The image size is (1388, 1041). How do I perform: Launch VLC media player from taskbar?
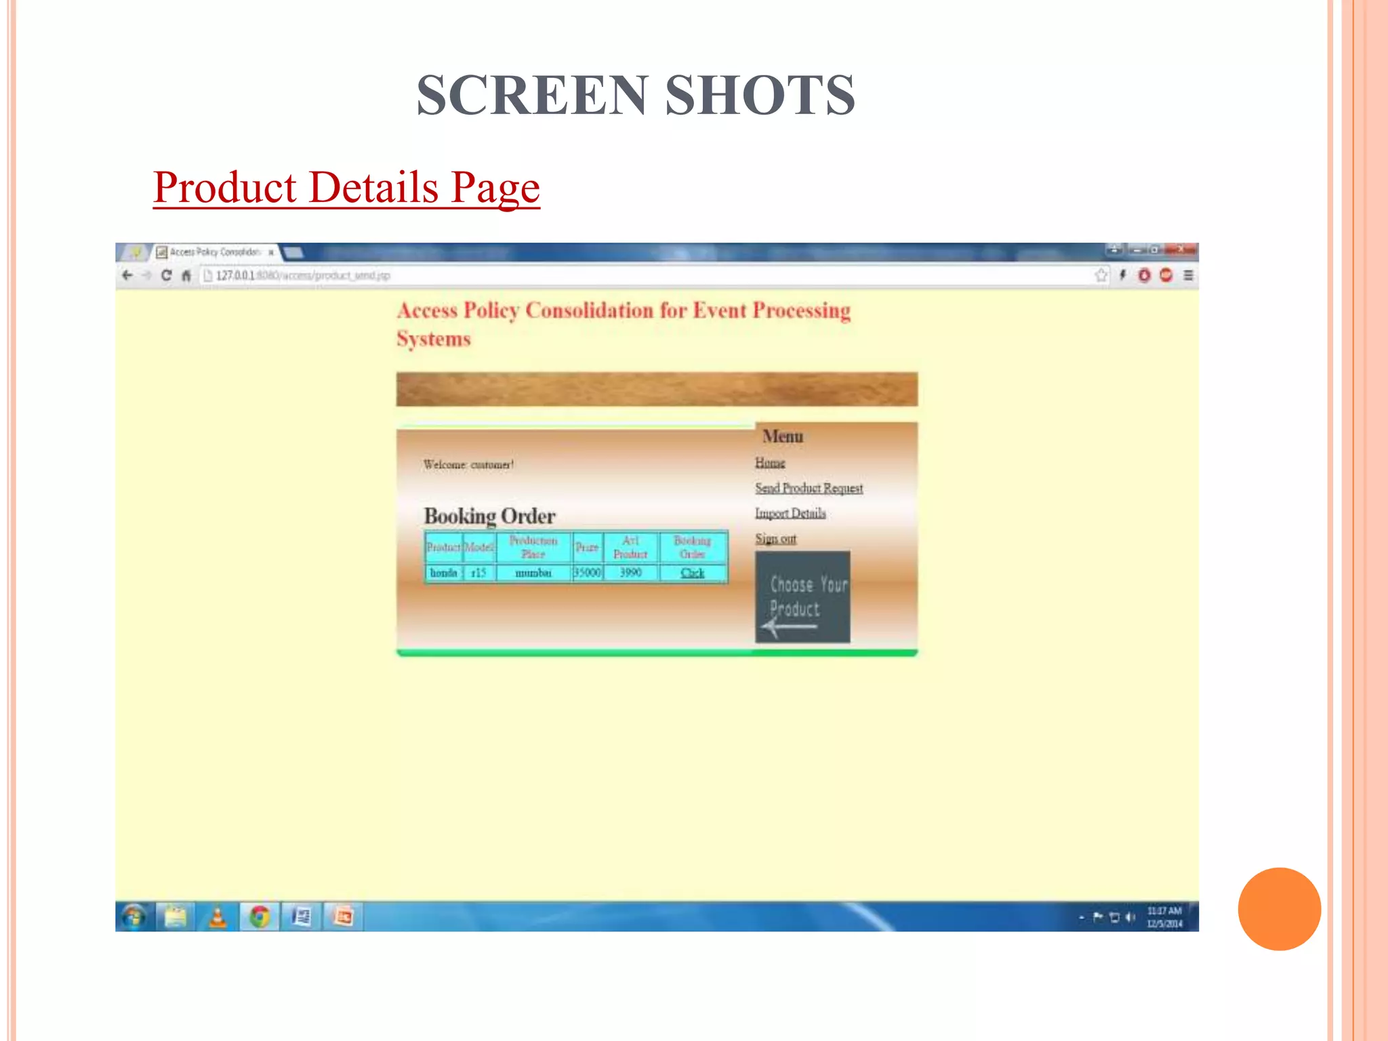pyautogui.click(x=218, y=917)
